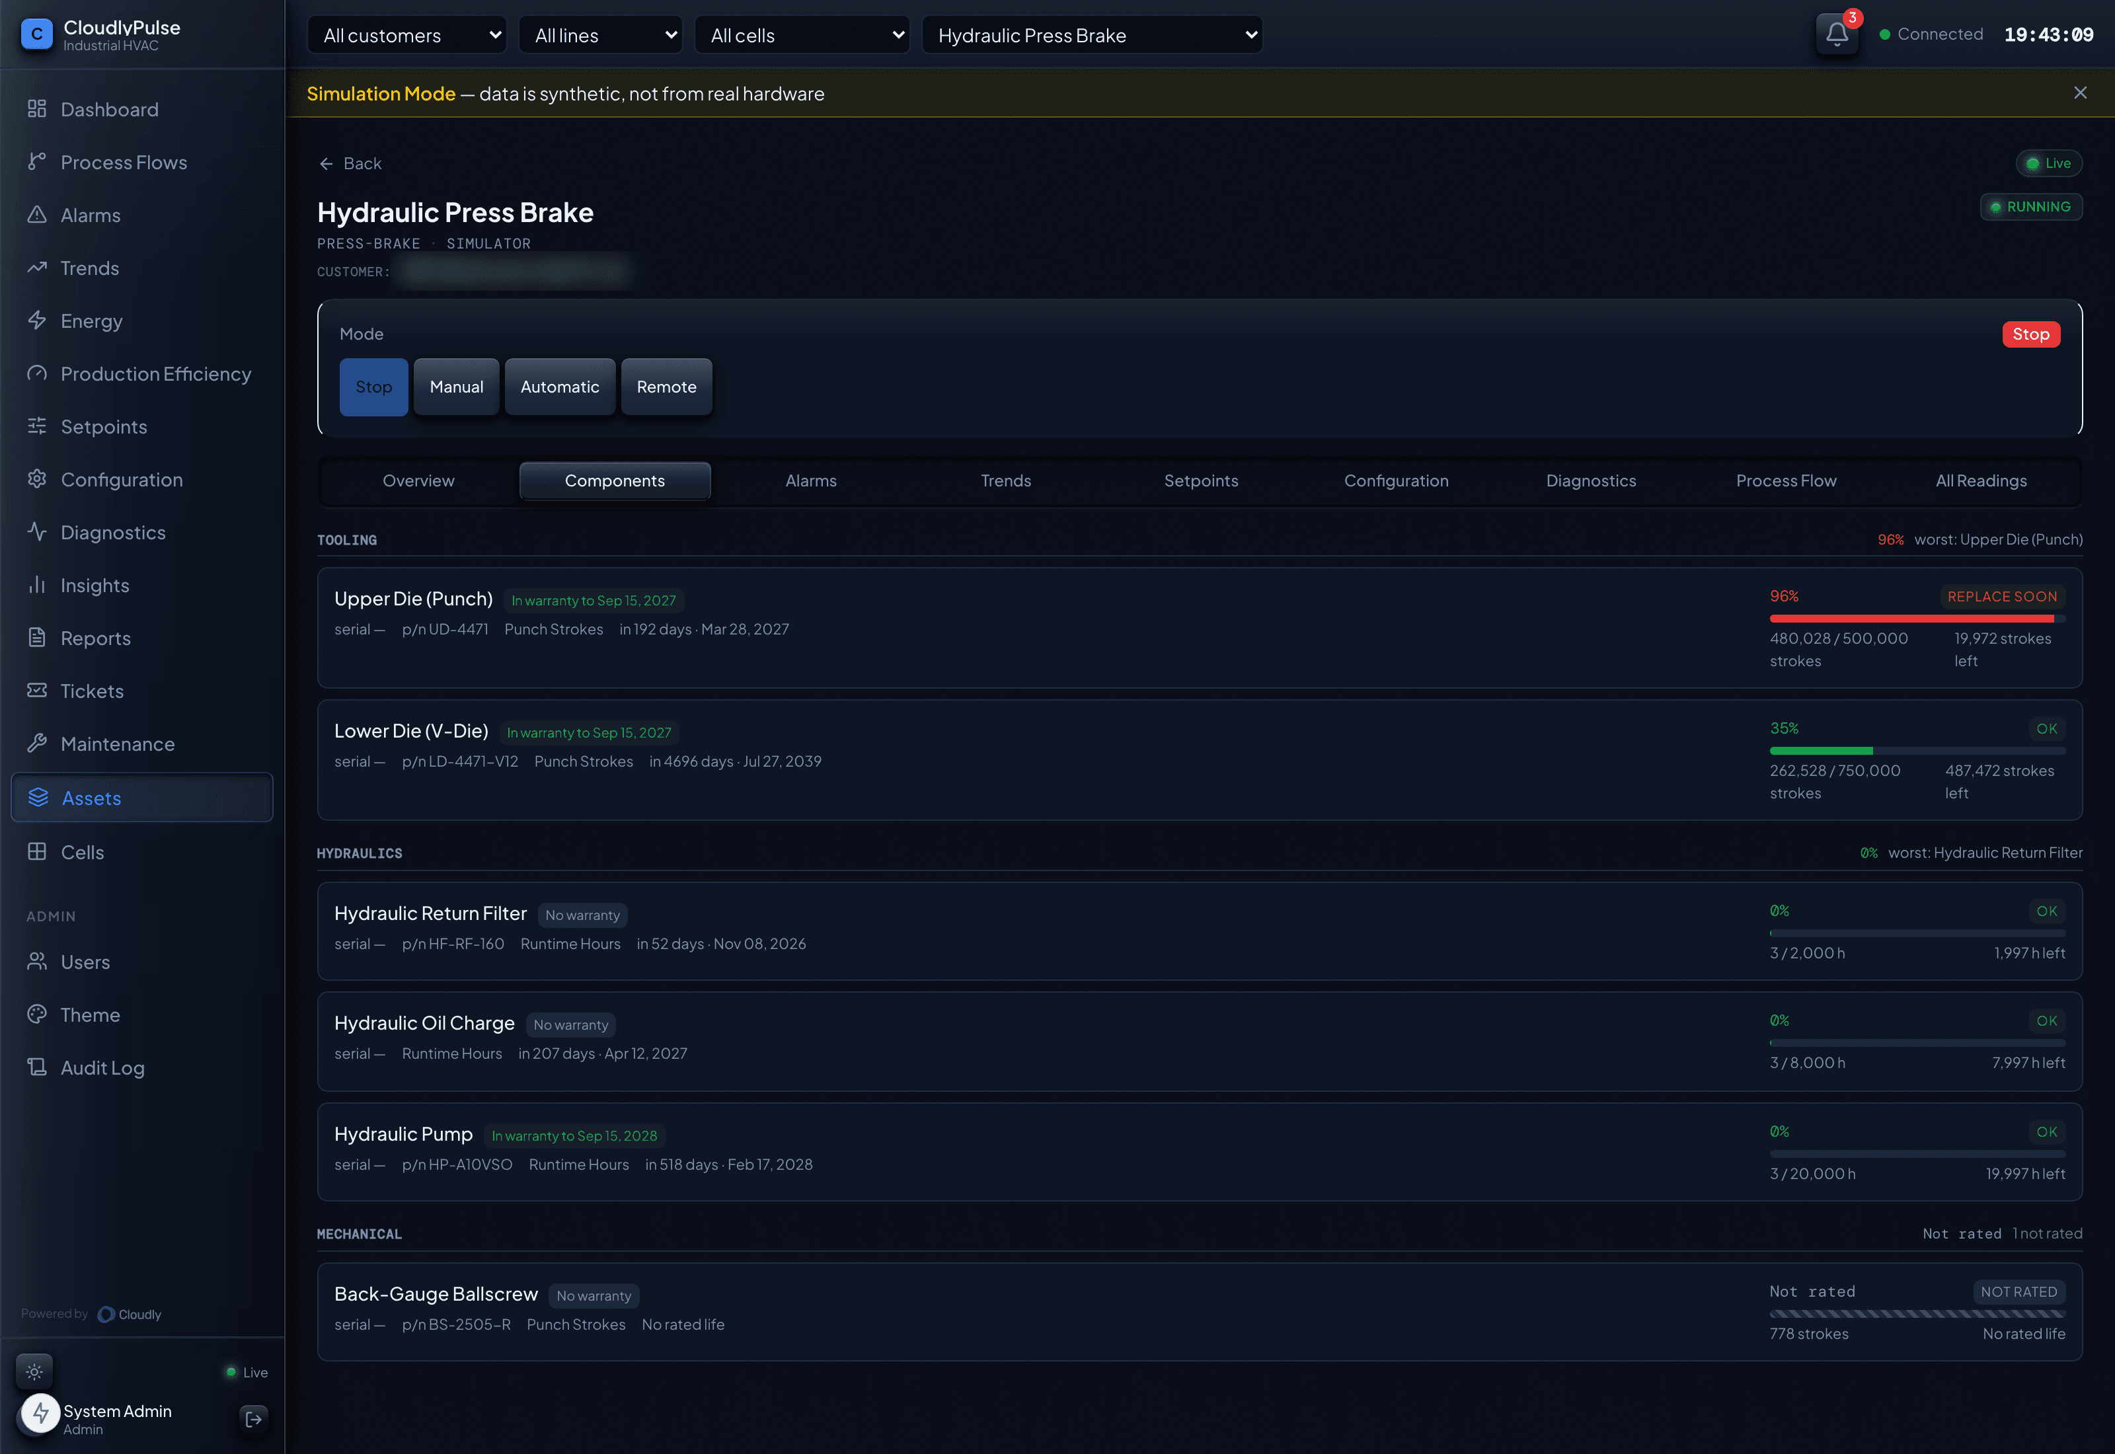
Task: Click the Live status badge at top right
Action: tap(2048, 163)
